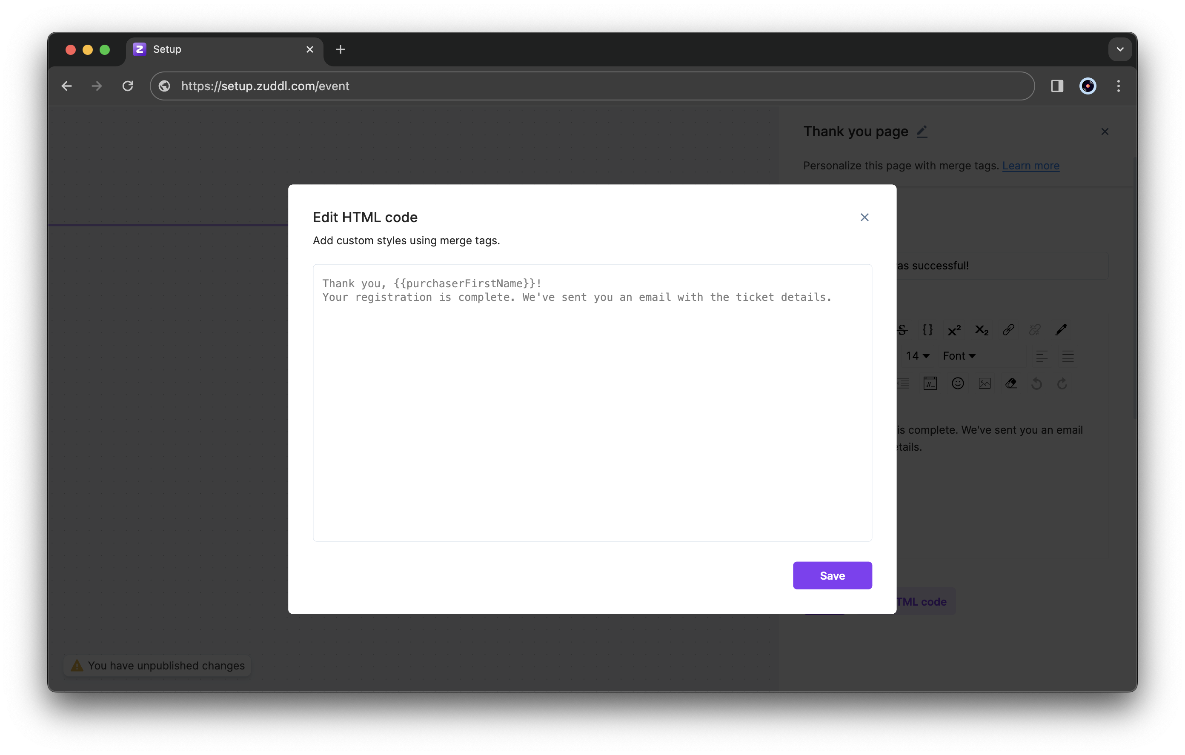Click the justify alignment icon
This screenshot has height=755, width=1185.
click(1068, 356)
